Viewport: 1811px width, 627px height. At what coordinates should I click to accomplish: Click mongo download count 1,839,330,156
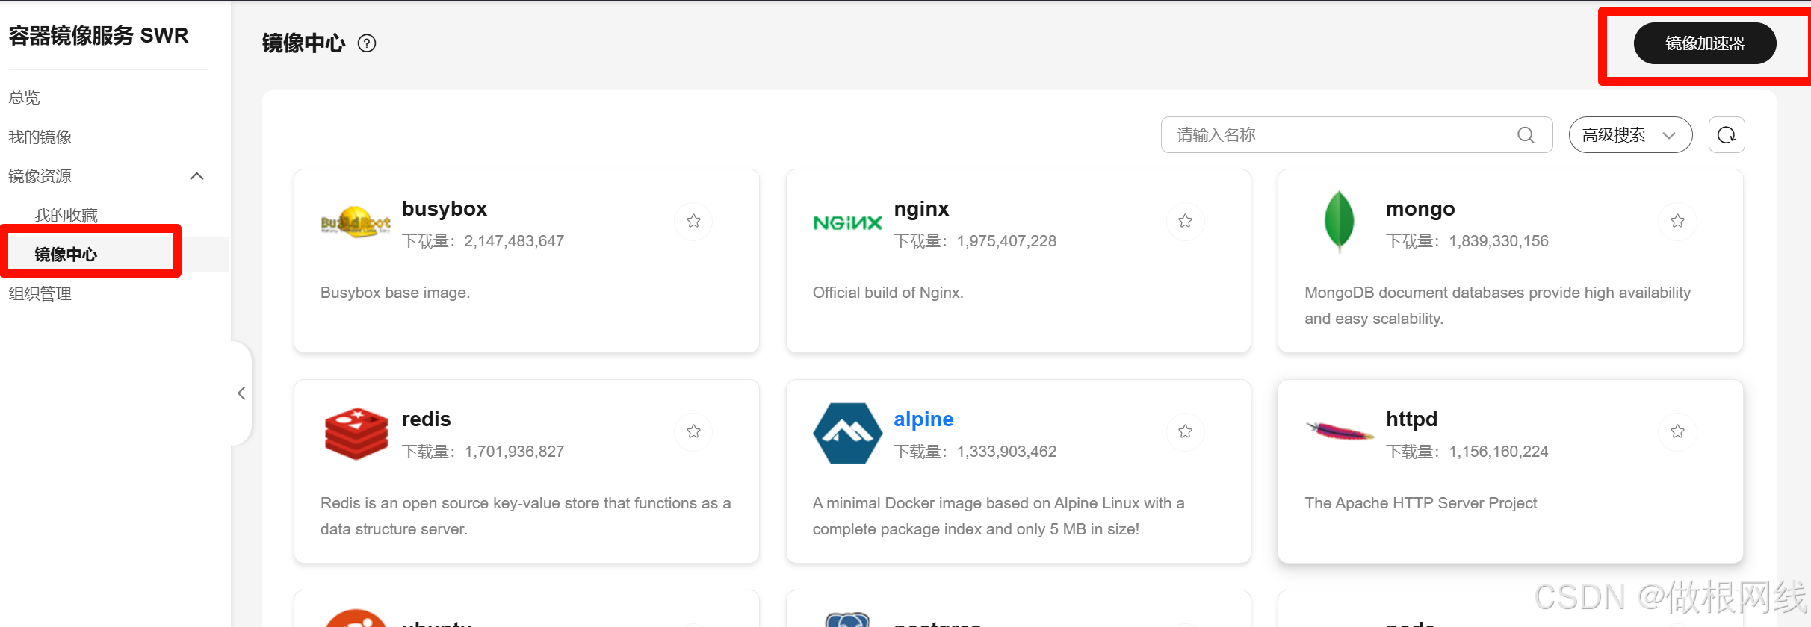click(x=1499, y=241)
